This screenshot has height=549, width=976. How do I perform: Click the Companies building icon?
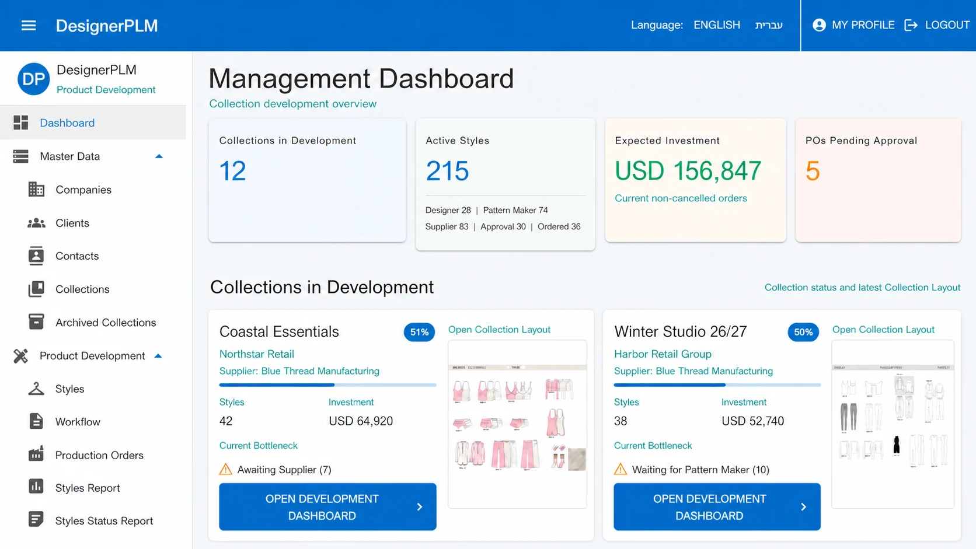pos(36,190)
